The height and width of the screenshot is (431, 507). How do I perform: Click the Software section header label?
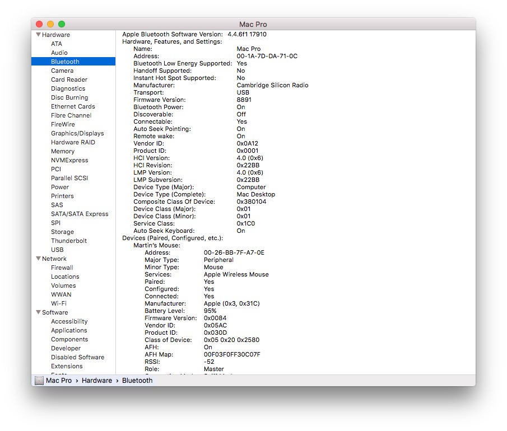(55, 312)
